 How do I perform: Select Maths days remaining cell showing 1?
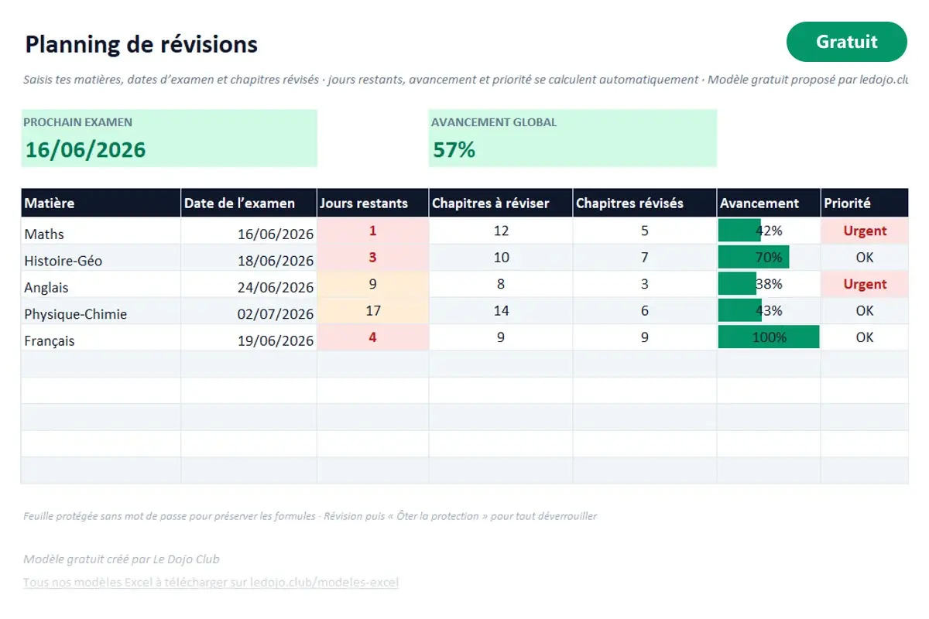373,231
